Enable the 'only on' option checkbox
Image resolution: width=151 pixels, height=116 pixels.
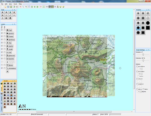137,79
